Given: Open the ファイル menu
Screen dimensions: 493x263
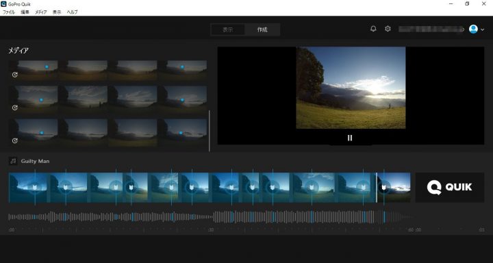Looking at the screenshot, I should pyautogui.click(x=9, y=12).
